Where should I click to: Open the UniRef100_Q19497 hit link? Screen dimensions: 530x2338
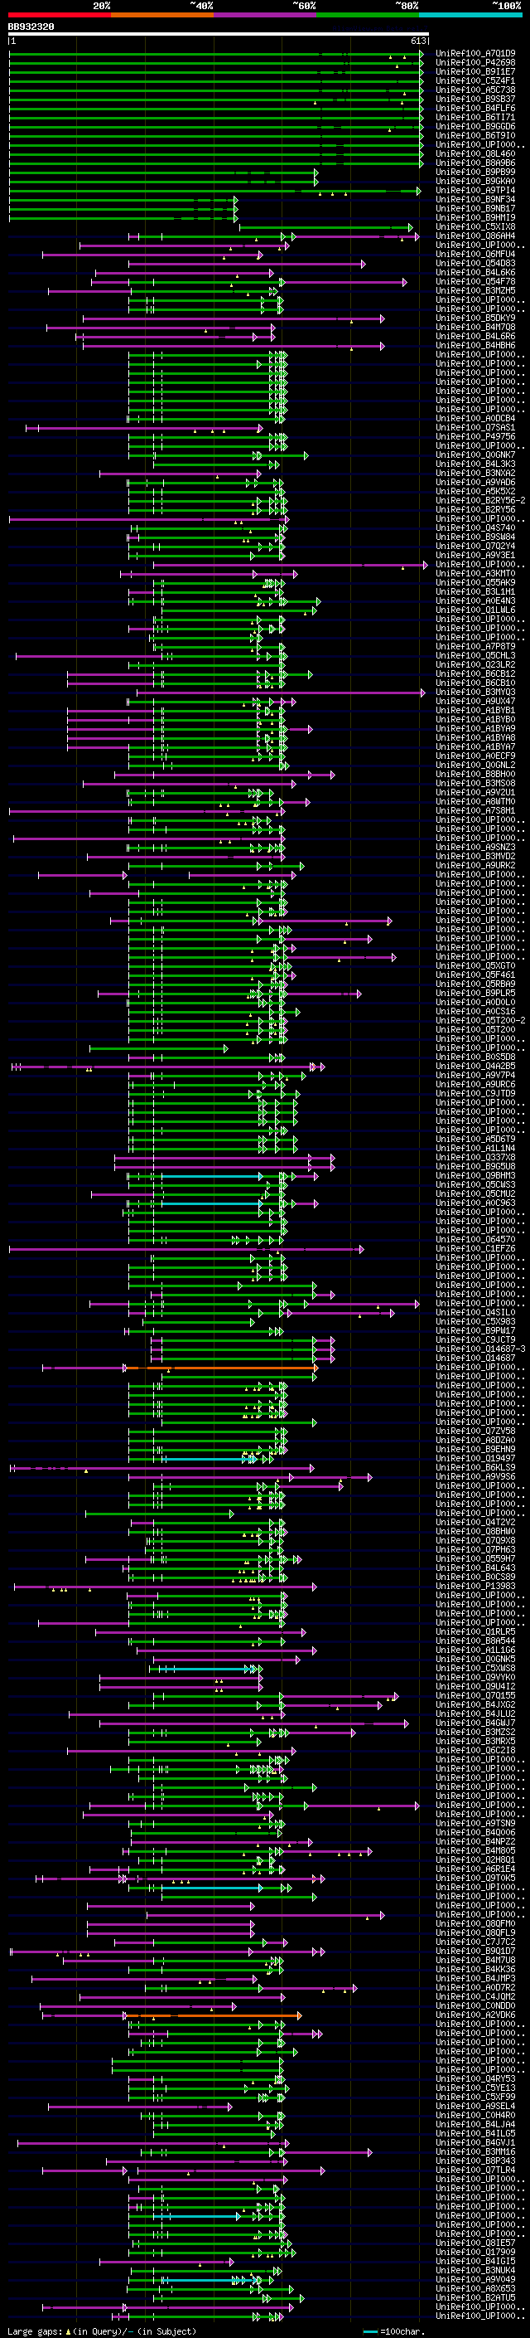point(475,1459)
